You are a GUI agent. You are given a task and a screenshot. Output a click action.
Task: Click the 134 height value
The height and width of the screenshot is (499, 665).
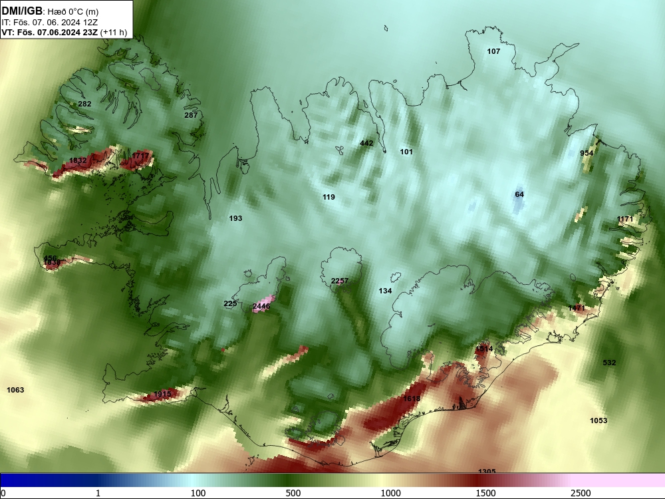click(x=385, y=291)
